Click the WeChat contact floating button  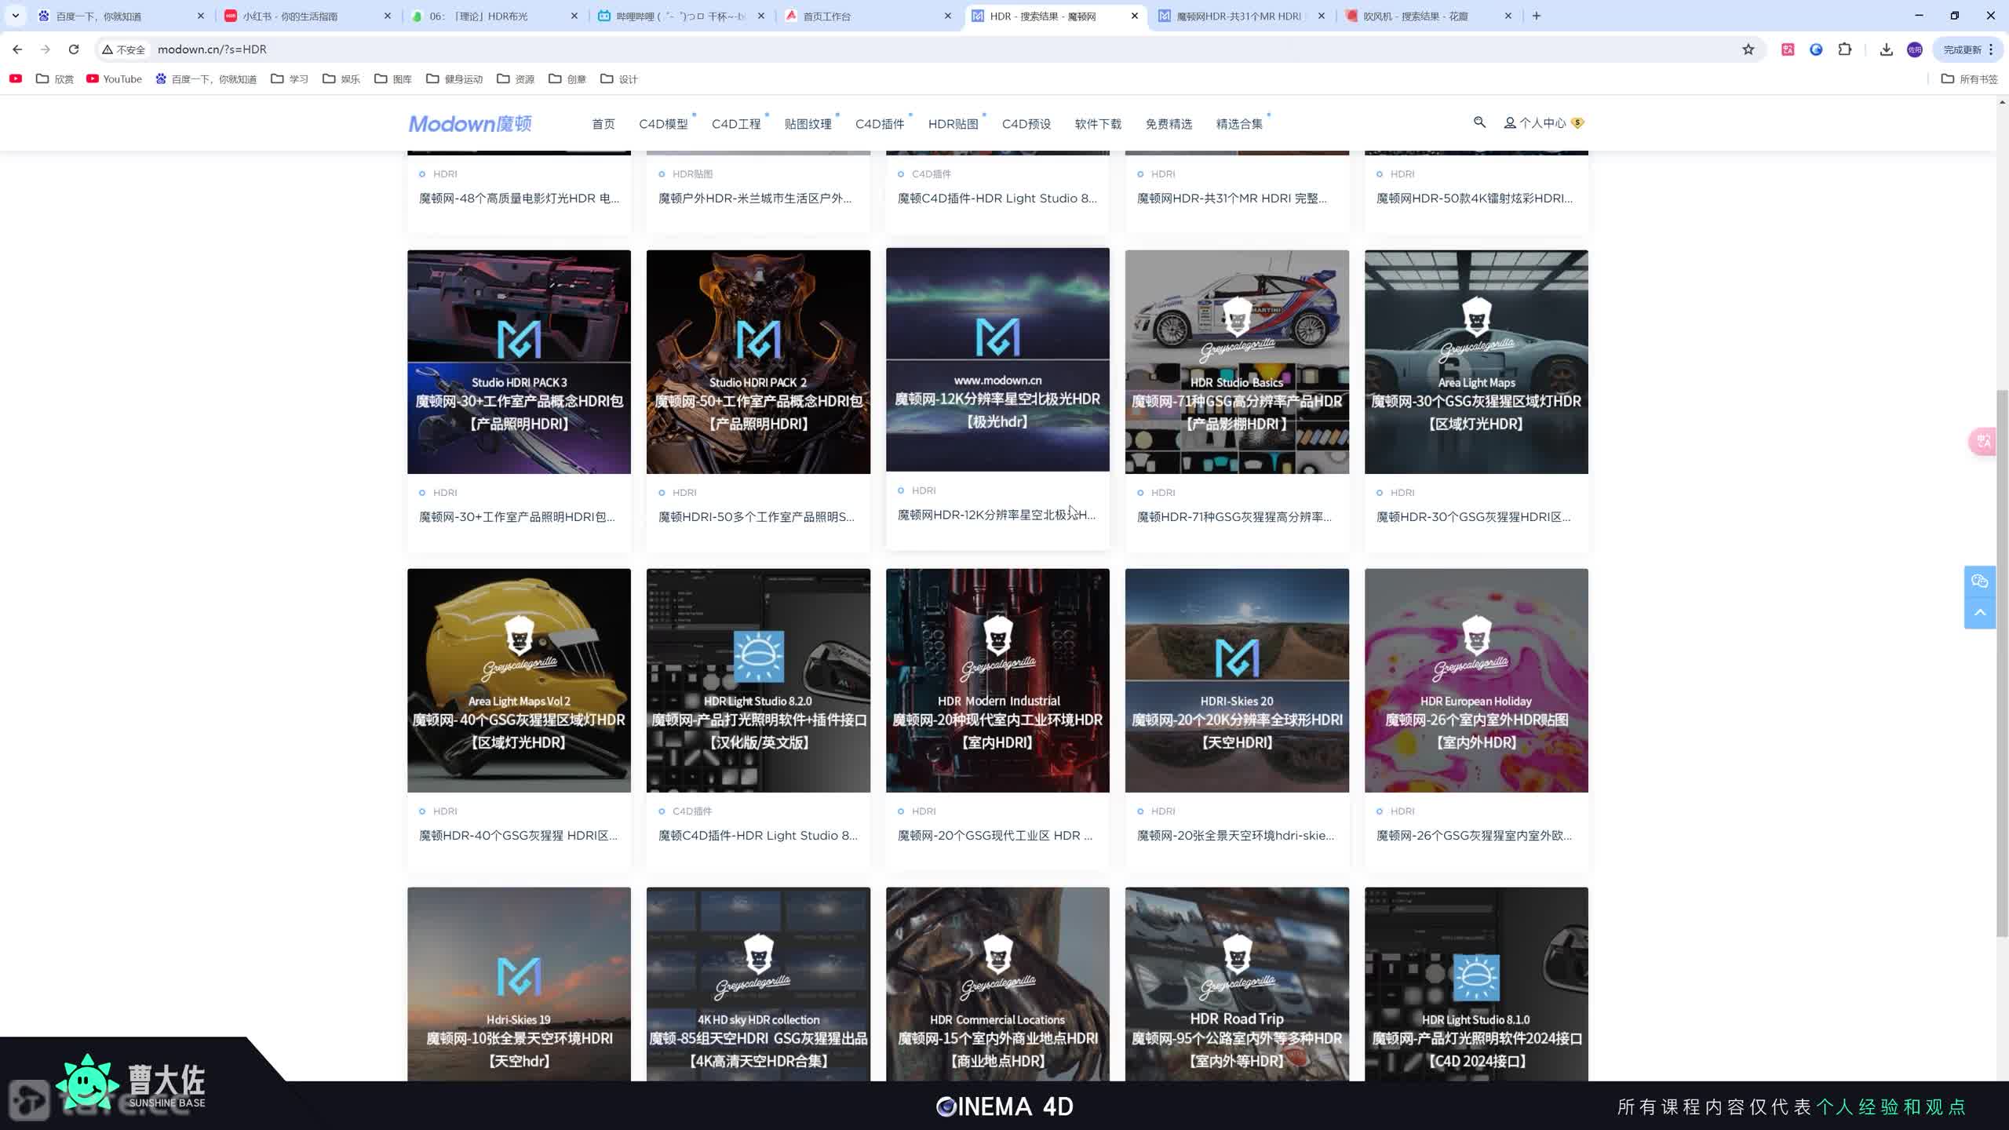(x=1979, y=581)
